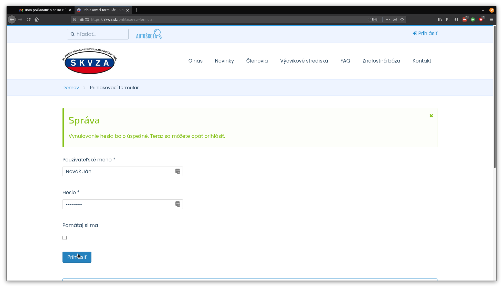
Task: Reload the page with the refresh icon
Action: coord(28,19)
